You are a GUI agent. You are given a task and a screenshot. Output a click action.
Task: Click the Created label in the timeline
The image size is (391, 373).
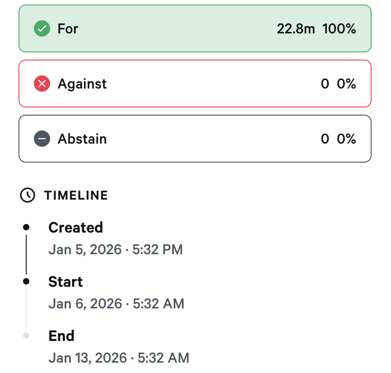[x=75, y=227]
